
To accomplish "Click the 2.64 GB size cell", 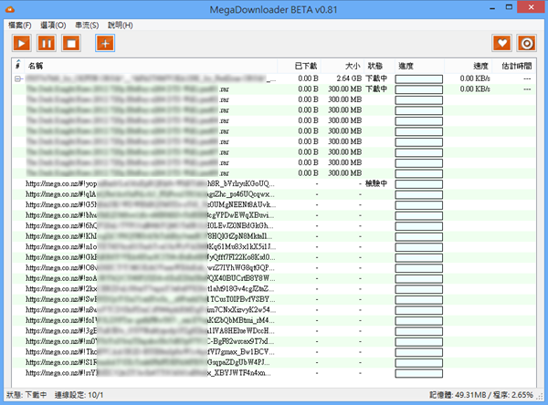I will tap(349, 78).
